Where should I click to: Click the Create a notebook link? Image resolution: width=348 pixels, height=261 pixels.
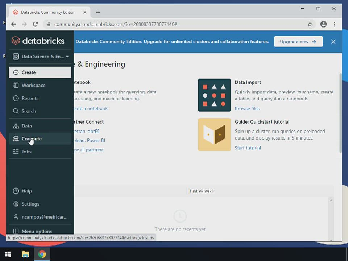91,108
